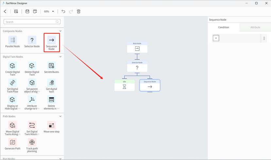Screen dimensions: 271x160
Task: Go back using the left arrow
Action: [5, 11]
